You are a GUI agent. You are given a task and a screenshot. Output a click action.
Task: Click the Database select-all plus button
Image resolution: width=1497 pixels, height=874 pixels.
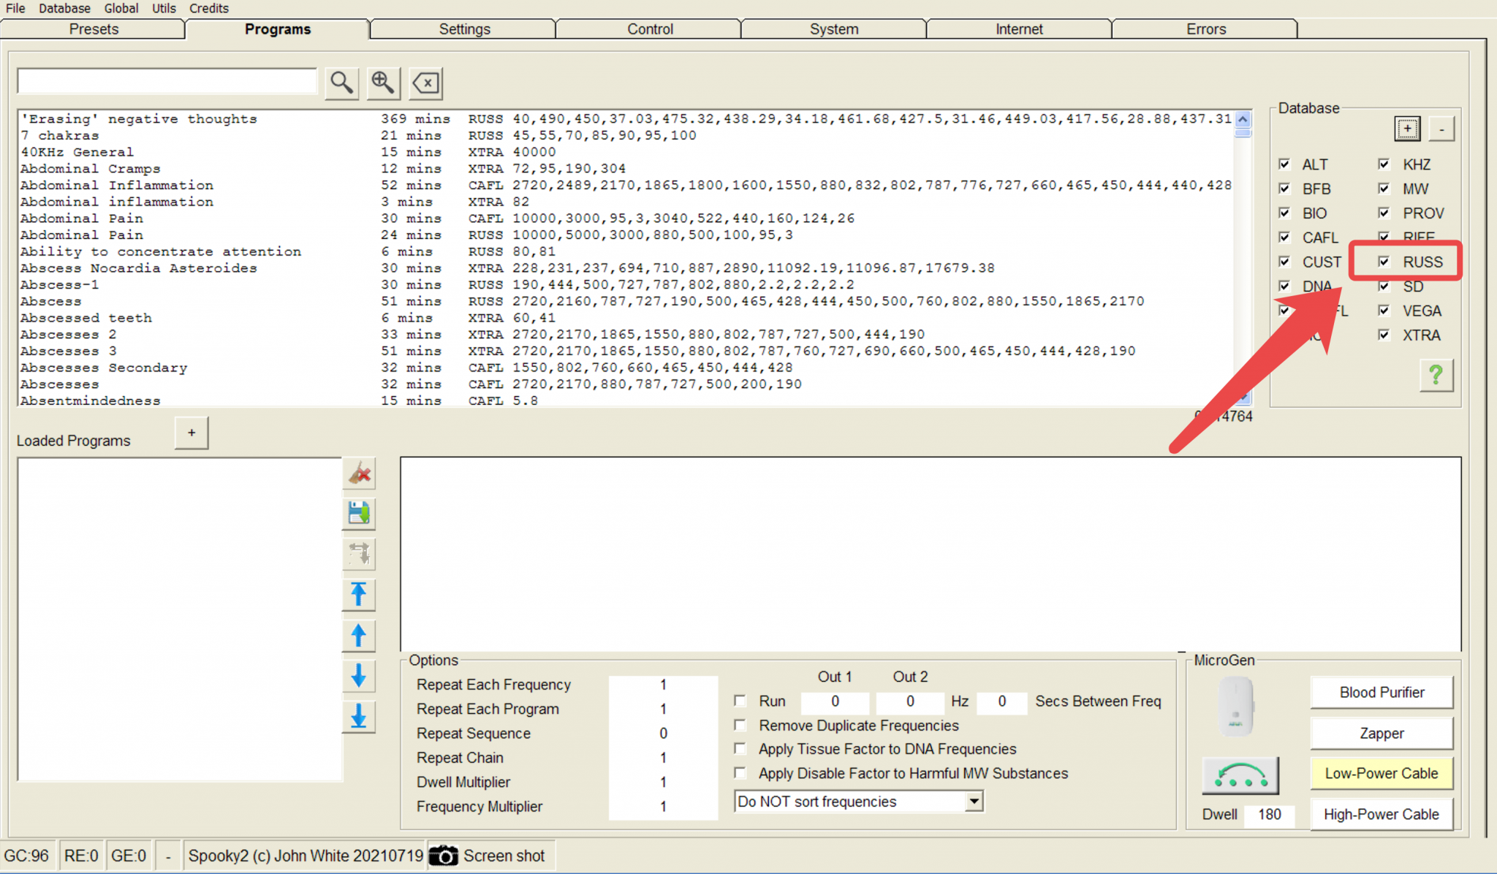(1407, 129)
